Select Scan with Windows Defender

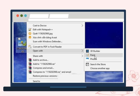pyautogui.click(x=56, y=41)
